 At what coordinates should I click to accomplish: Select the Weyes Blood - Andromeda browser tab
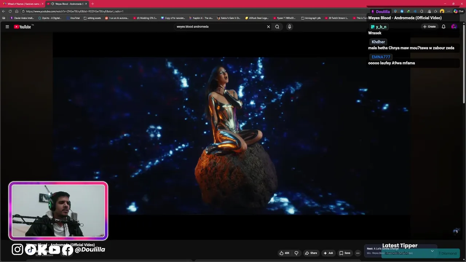click(x=67, y=4)
